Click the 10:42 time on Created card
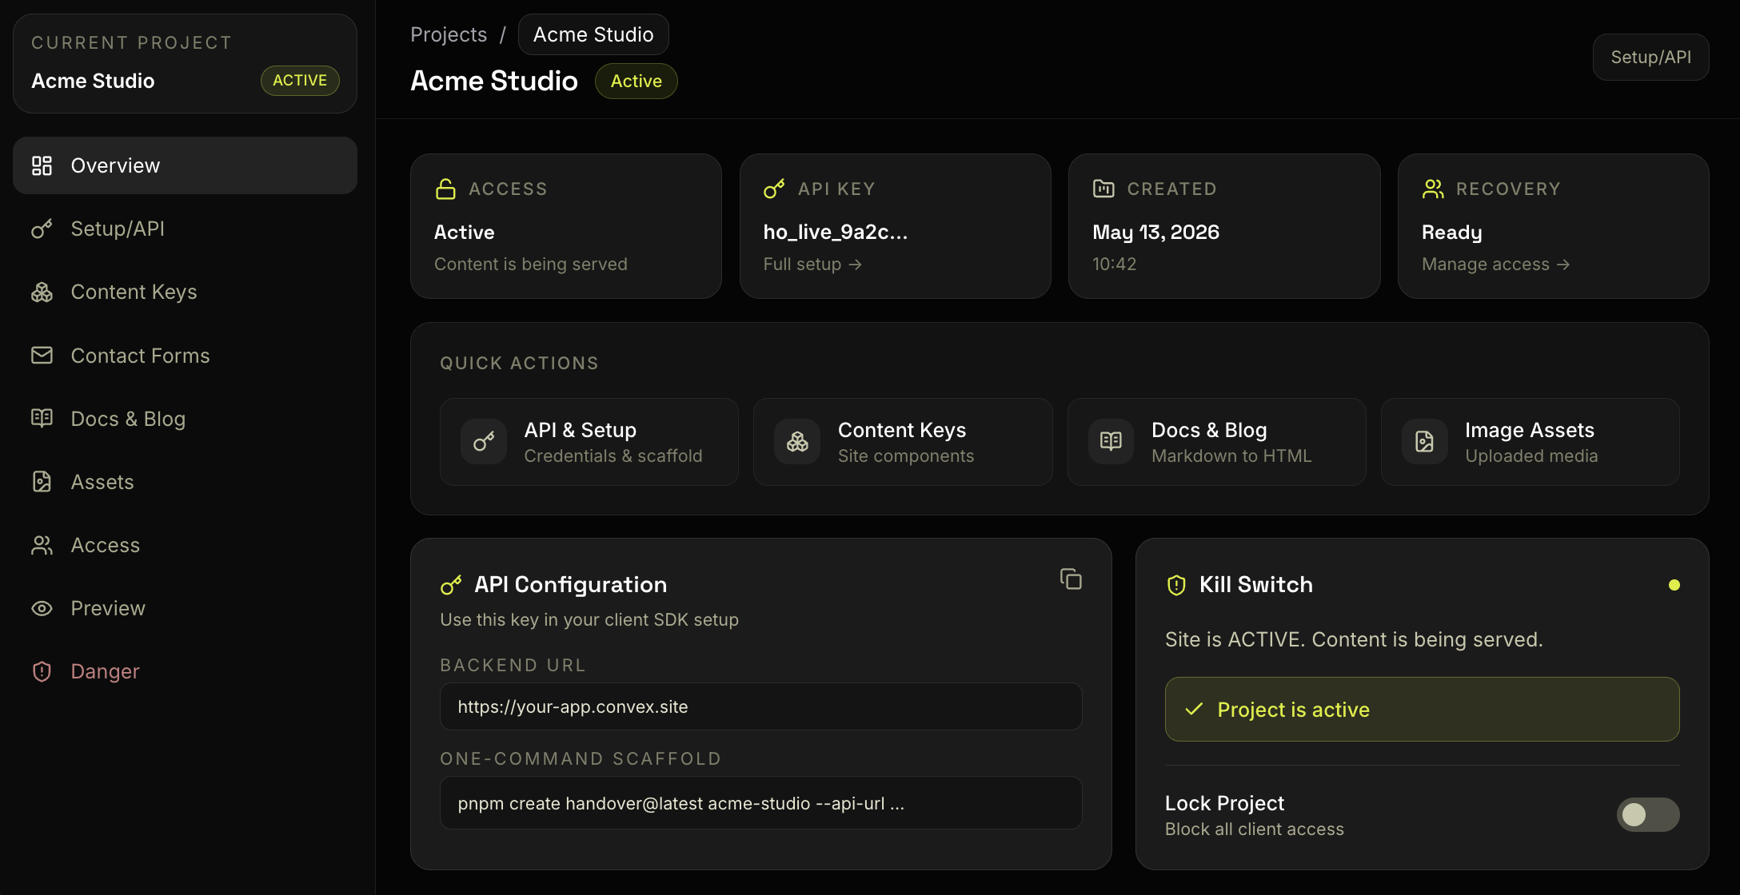The height and width of the screenshot is (895, 1740). (x=1114, y=264)
